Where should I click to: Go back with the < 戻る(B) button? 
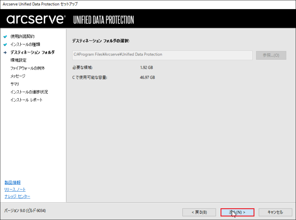click(199, 212)
